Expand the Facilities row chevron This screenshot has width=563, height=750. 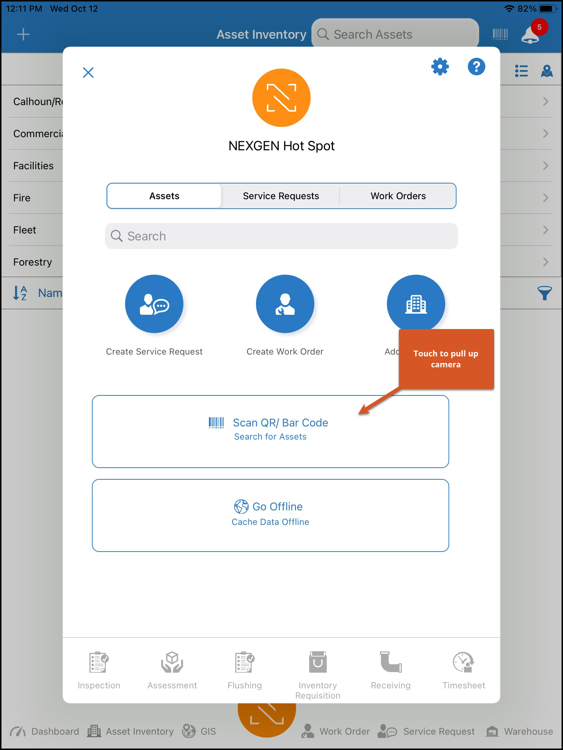(545, 166)
